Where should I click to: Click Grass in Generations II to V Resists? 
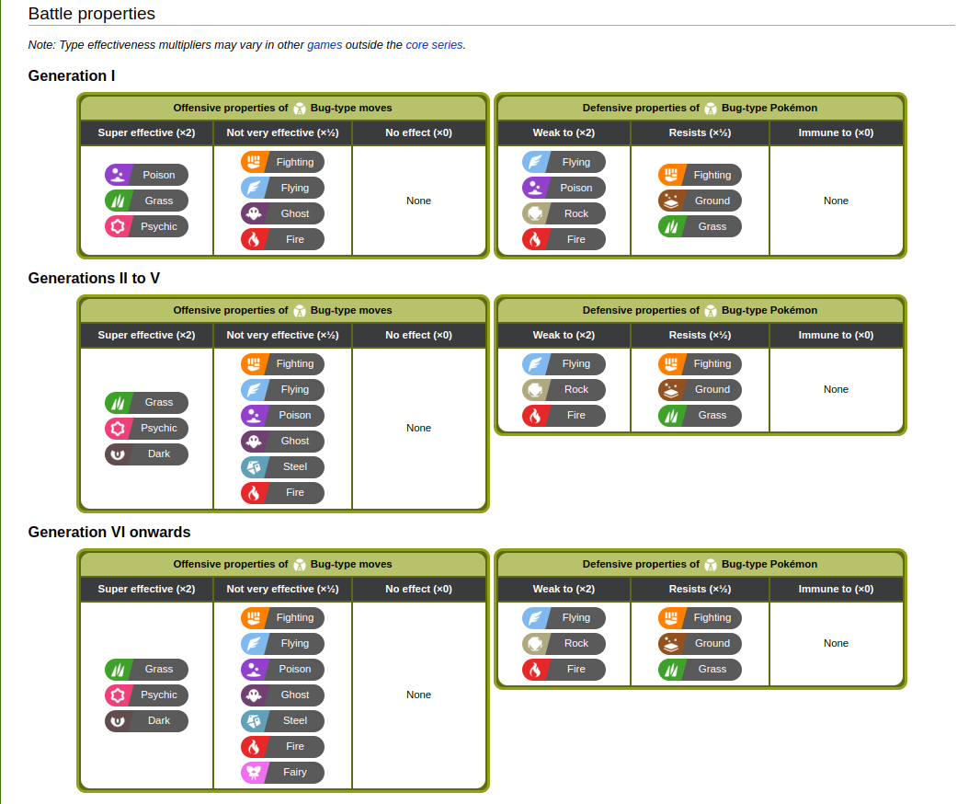tap(700, 415)
